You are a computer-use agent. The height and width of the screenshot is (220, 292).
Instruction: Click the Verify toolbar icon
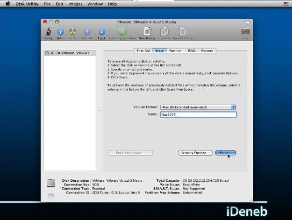coord(48,34)
